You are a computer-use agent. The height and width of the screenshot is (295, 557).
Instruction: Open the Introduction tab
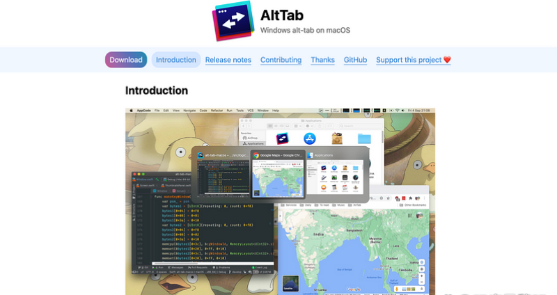[176, 60]
